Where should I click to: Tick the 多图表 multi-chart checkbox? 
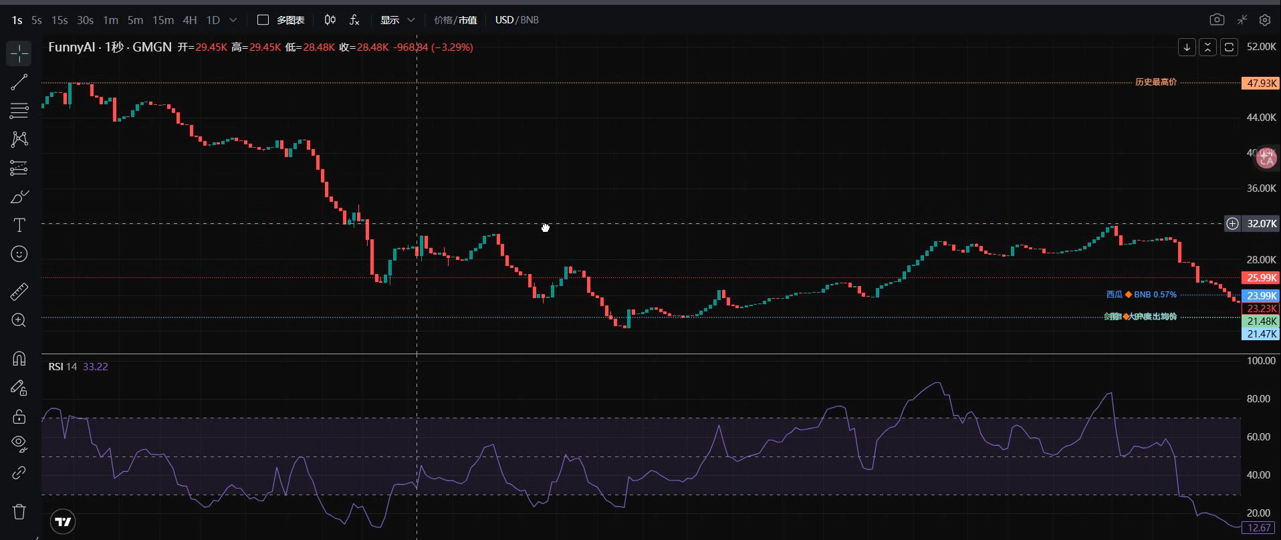click(x=263, y=20)
